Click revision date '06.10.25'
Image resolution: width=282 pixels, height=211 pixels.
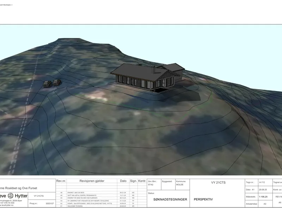(123, 198)
